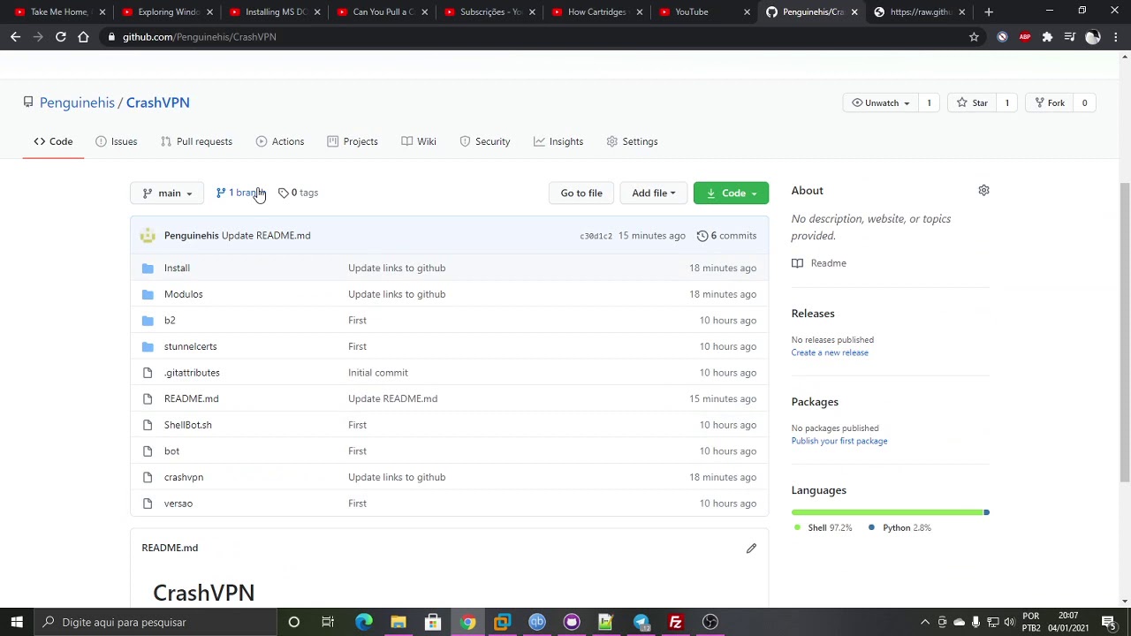Star the CrashVPN repository
The height and width of the screenshot is (636, 1131).
pyautogui.click(x=970, y=102)
